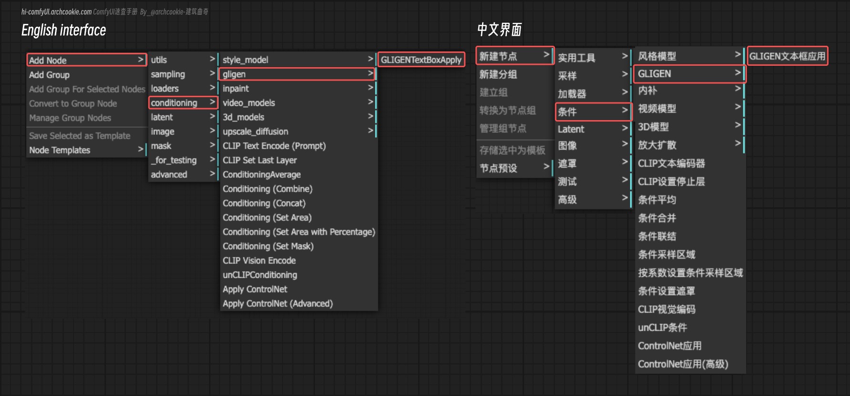This screenshot has height=396, width=850.
Task: Select Manage Group Nodes entry
Action: click(x=86, y=118)
